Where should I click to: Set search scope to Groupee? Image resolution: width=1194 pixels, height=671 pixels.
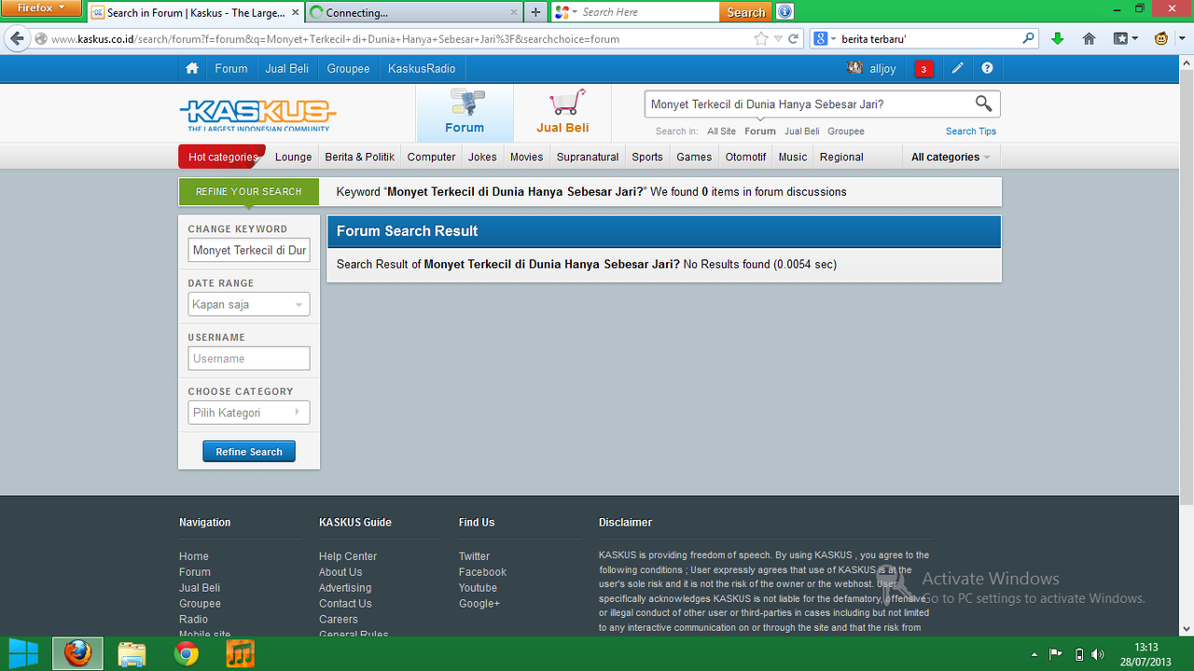tap(846, 131)
